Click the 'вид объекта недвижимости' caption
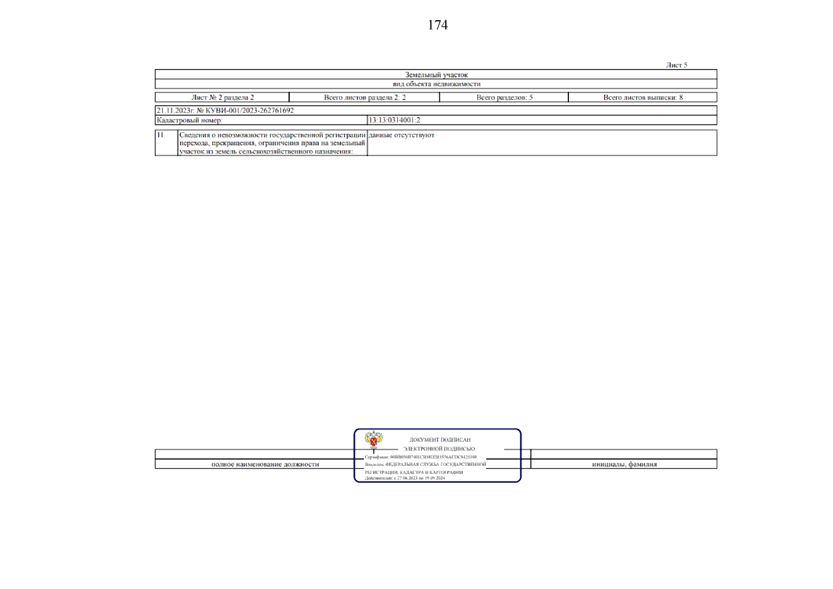833x589 pixels. point(436,84)
